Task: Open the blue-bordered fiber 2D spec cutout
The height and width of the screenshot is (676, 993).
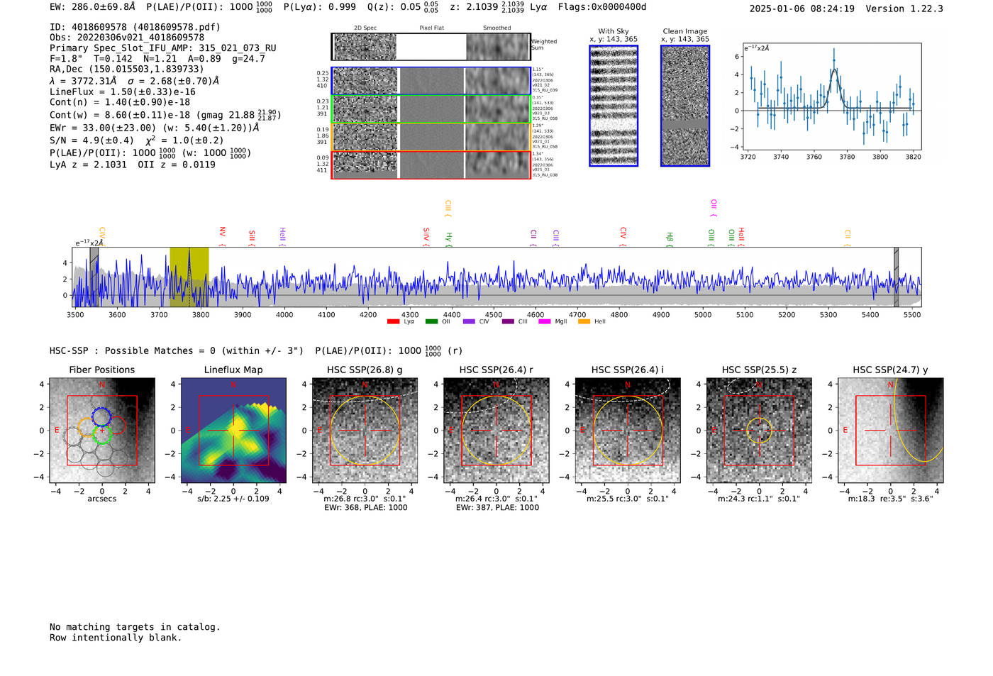Action: coord(365,81)
